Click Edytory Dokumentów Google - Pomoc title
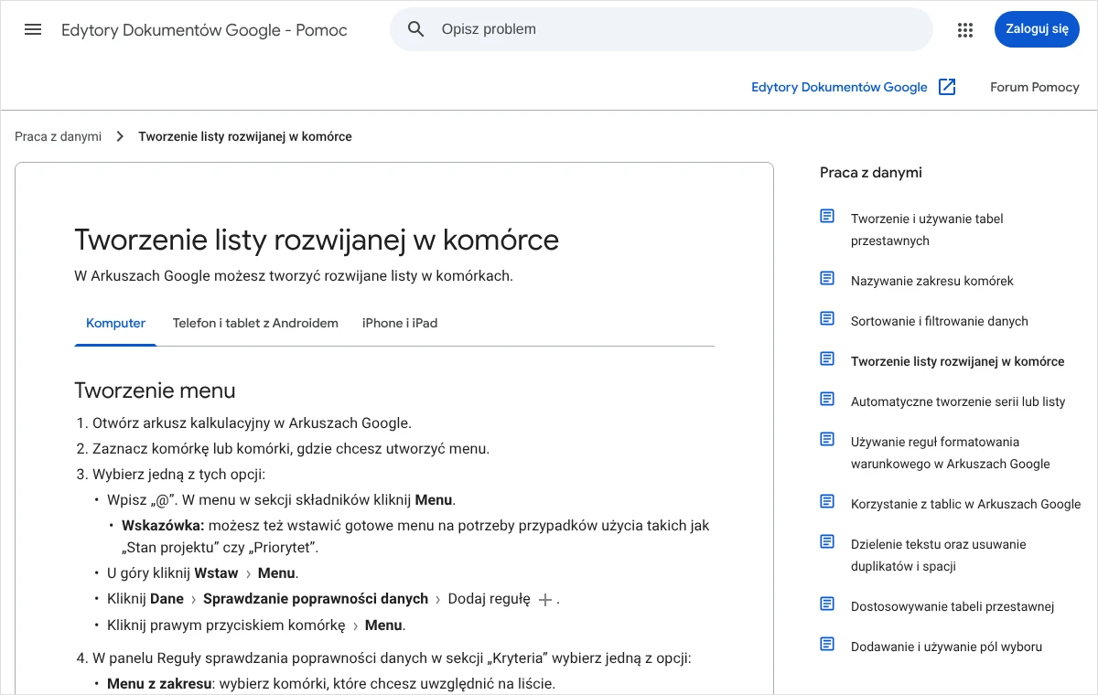 [204, 30]
